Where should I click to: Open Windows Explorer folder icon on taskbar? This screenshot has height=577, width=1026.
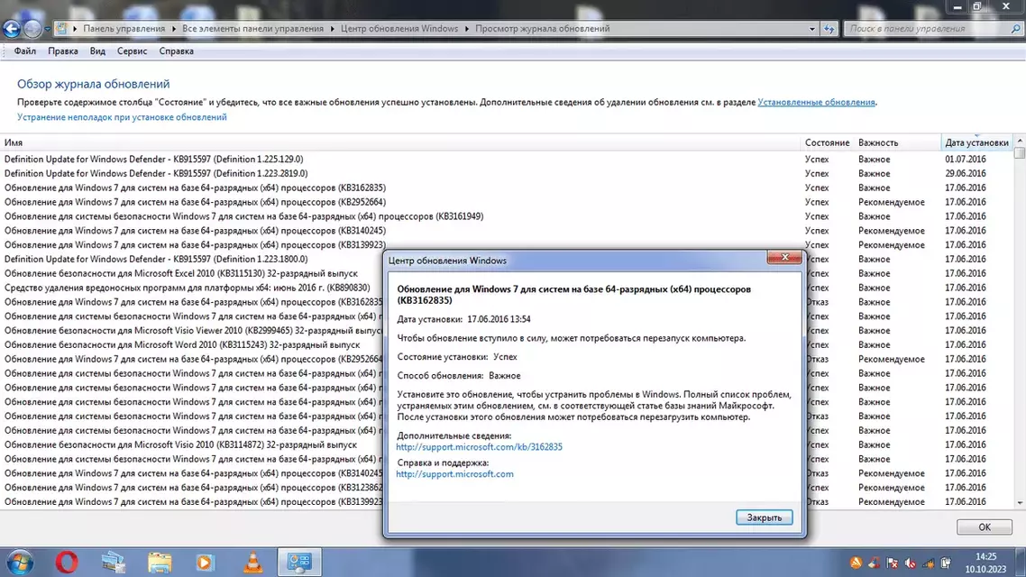[159, 563]
